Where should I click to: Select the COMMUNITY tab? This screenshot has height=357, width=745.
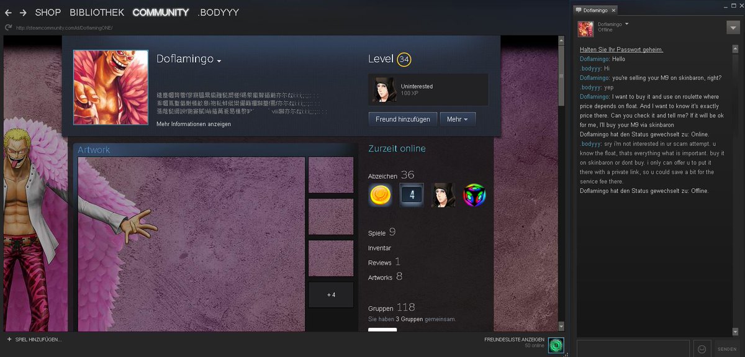pyautogui.click(x=161, y=12)
